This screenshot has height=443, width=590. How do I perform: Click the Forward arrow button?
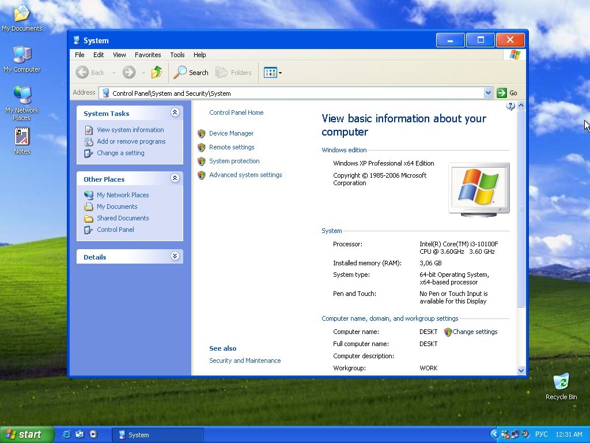[x=129, y=72]
